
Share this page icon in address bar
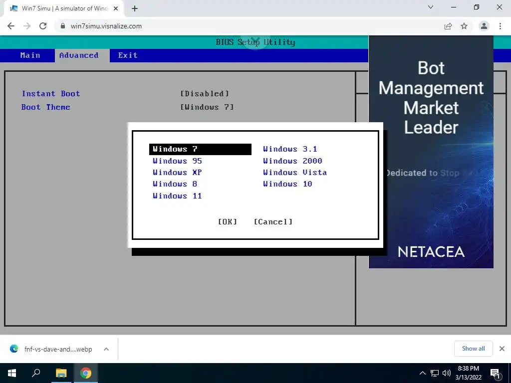(x=448, y=26)
